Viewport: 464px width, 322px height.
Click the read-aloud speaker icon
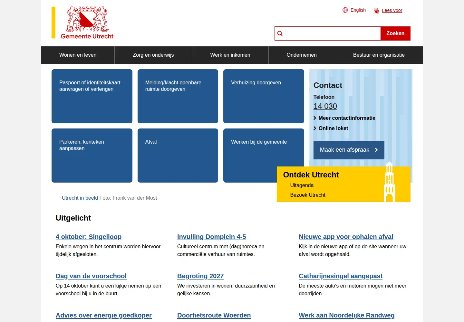point(376,11)
